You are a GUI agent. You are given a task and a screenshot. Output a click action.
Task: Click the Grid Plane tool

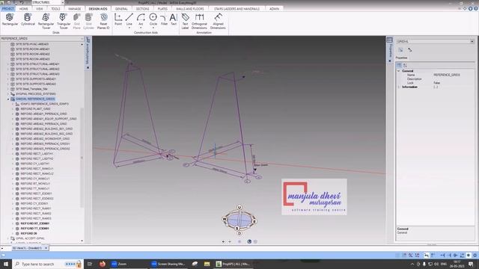point(76,21)
